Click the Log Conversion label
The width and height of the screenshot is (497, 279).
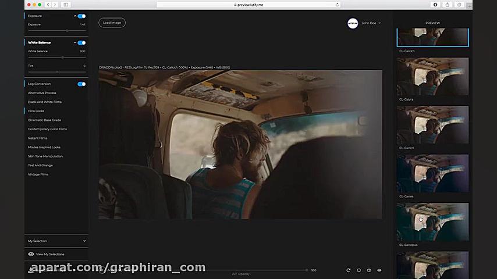click(40, 84)
